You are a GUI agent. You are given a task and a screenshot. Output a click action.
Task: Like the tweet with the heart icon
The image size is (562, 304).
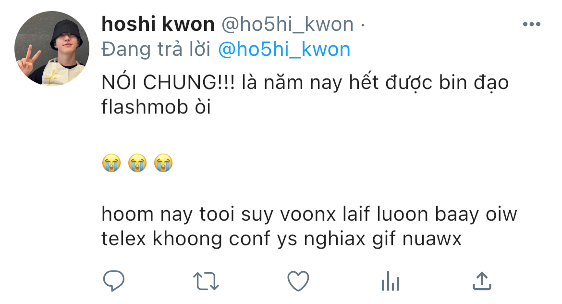pyautogui.click(x=298, y=280)
